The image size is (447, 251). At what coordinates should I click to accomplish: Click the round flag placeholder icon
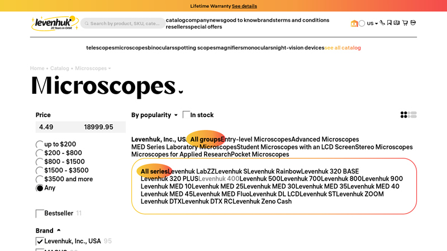[x=362, y=23]
